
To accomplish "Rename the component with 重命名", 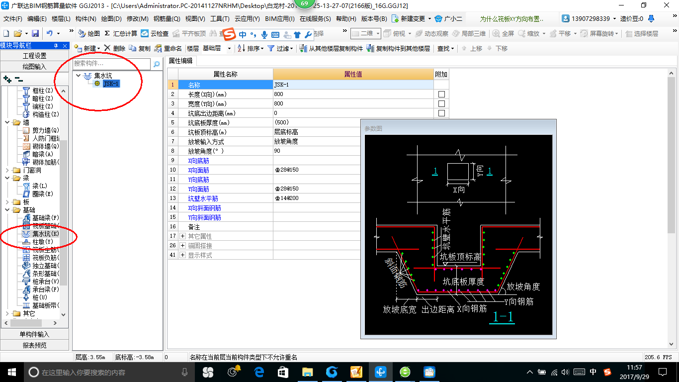I will tap(168, 48).
